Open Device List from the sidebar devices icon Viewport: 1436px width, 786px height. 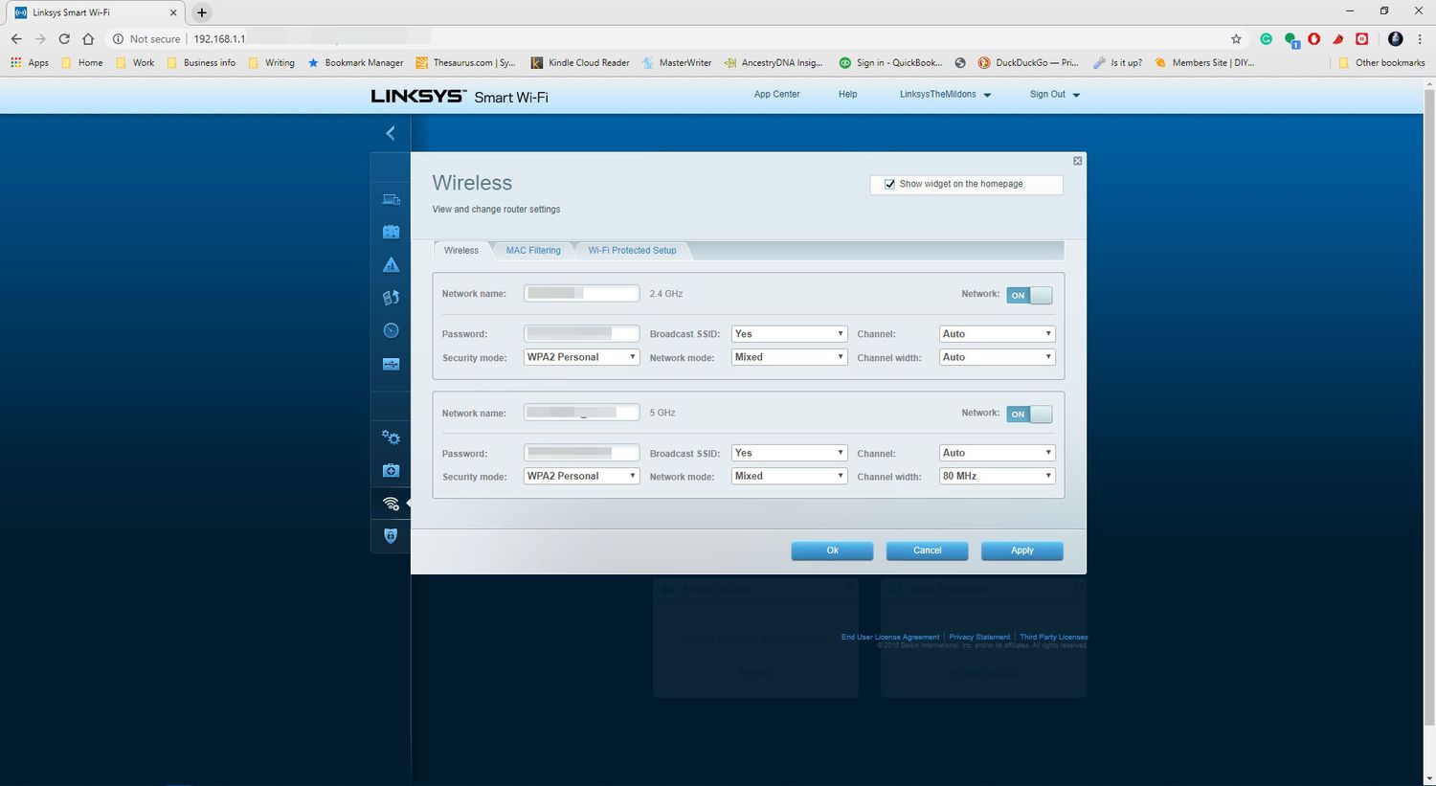click(x=391, y=199)
